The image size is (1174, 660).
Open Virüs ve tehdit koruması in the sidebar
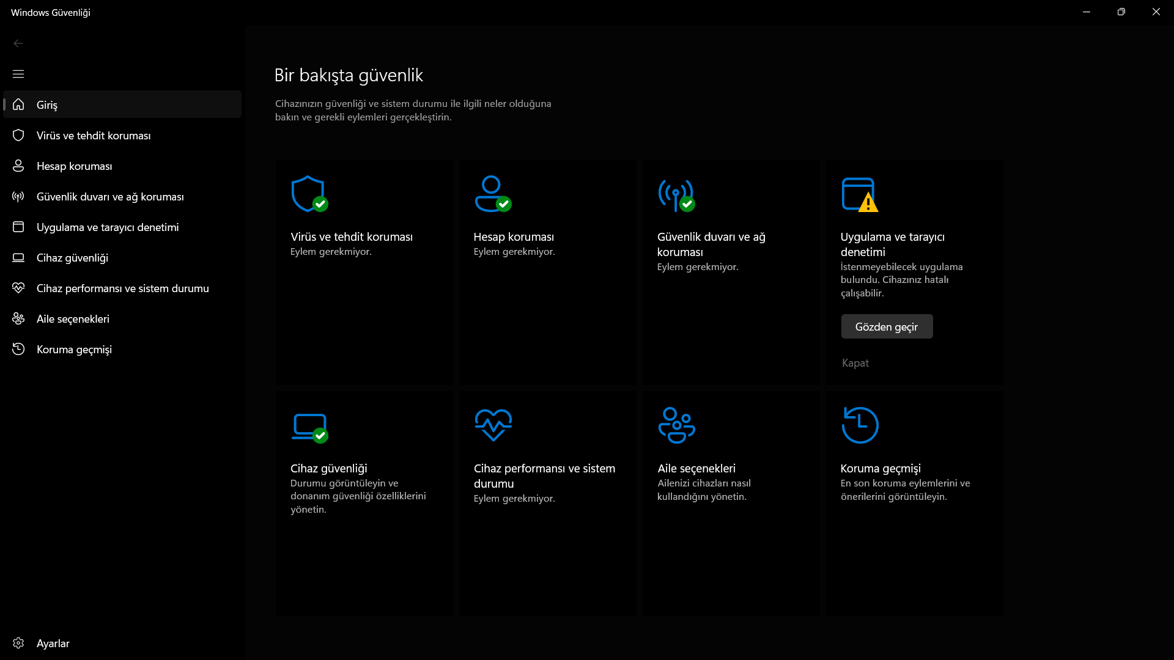[94, 136]
